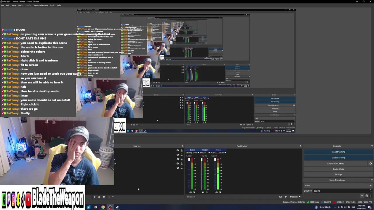Open Mic/Aux dropdown arrow
Screen dimensions: 374x210
209,153
